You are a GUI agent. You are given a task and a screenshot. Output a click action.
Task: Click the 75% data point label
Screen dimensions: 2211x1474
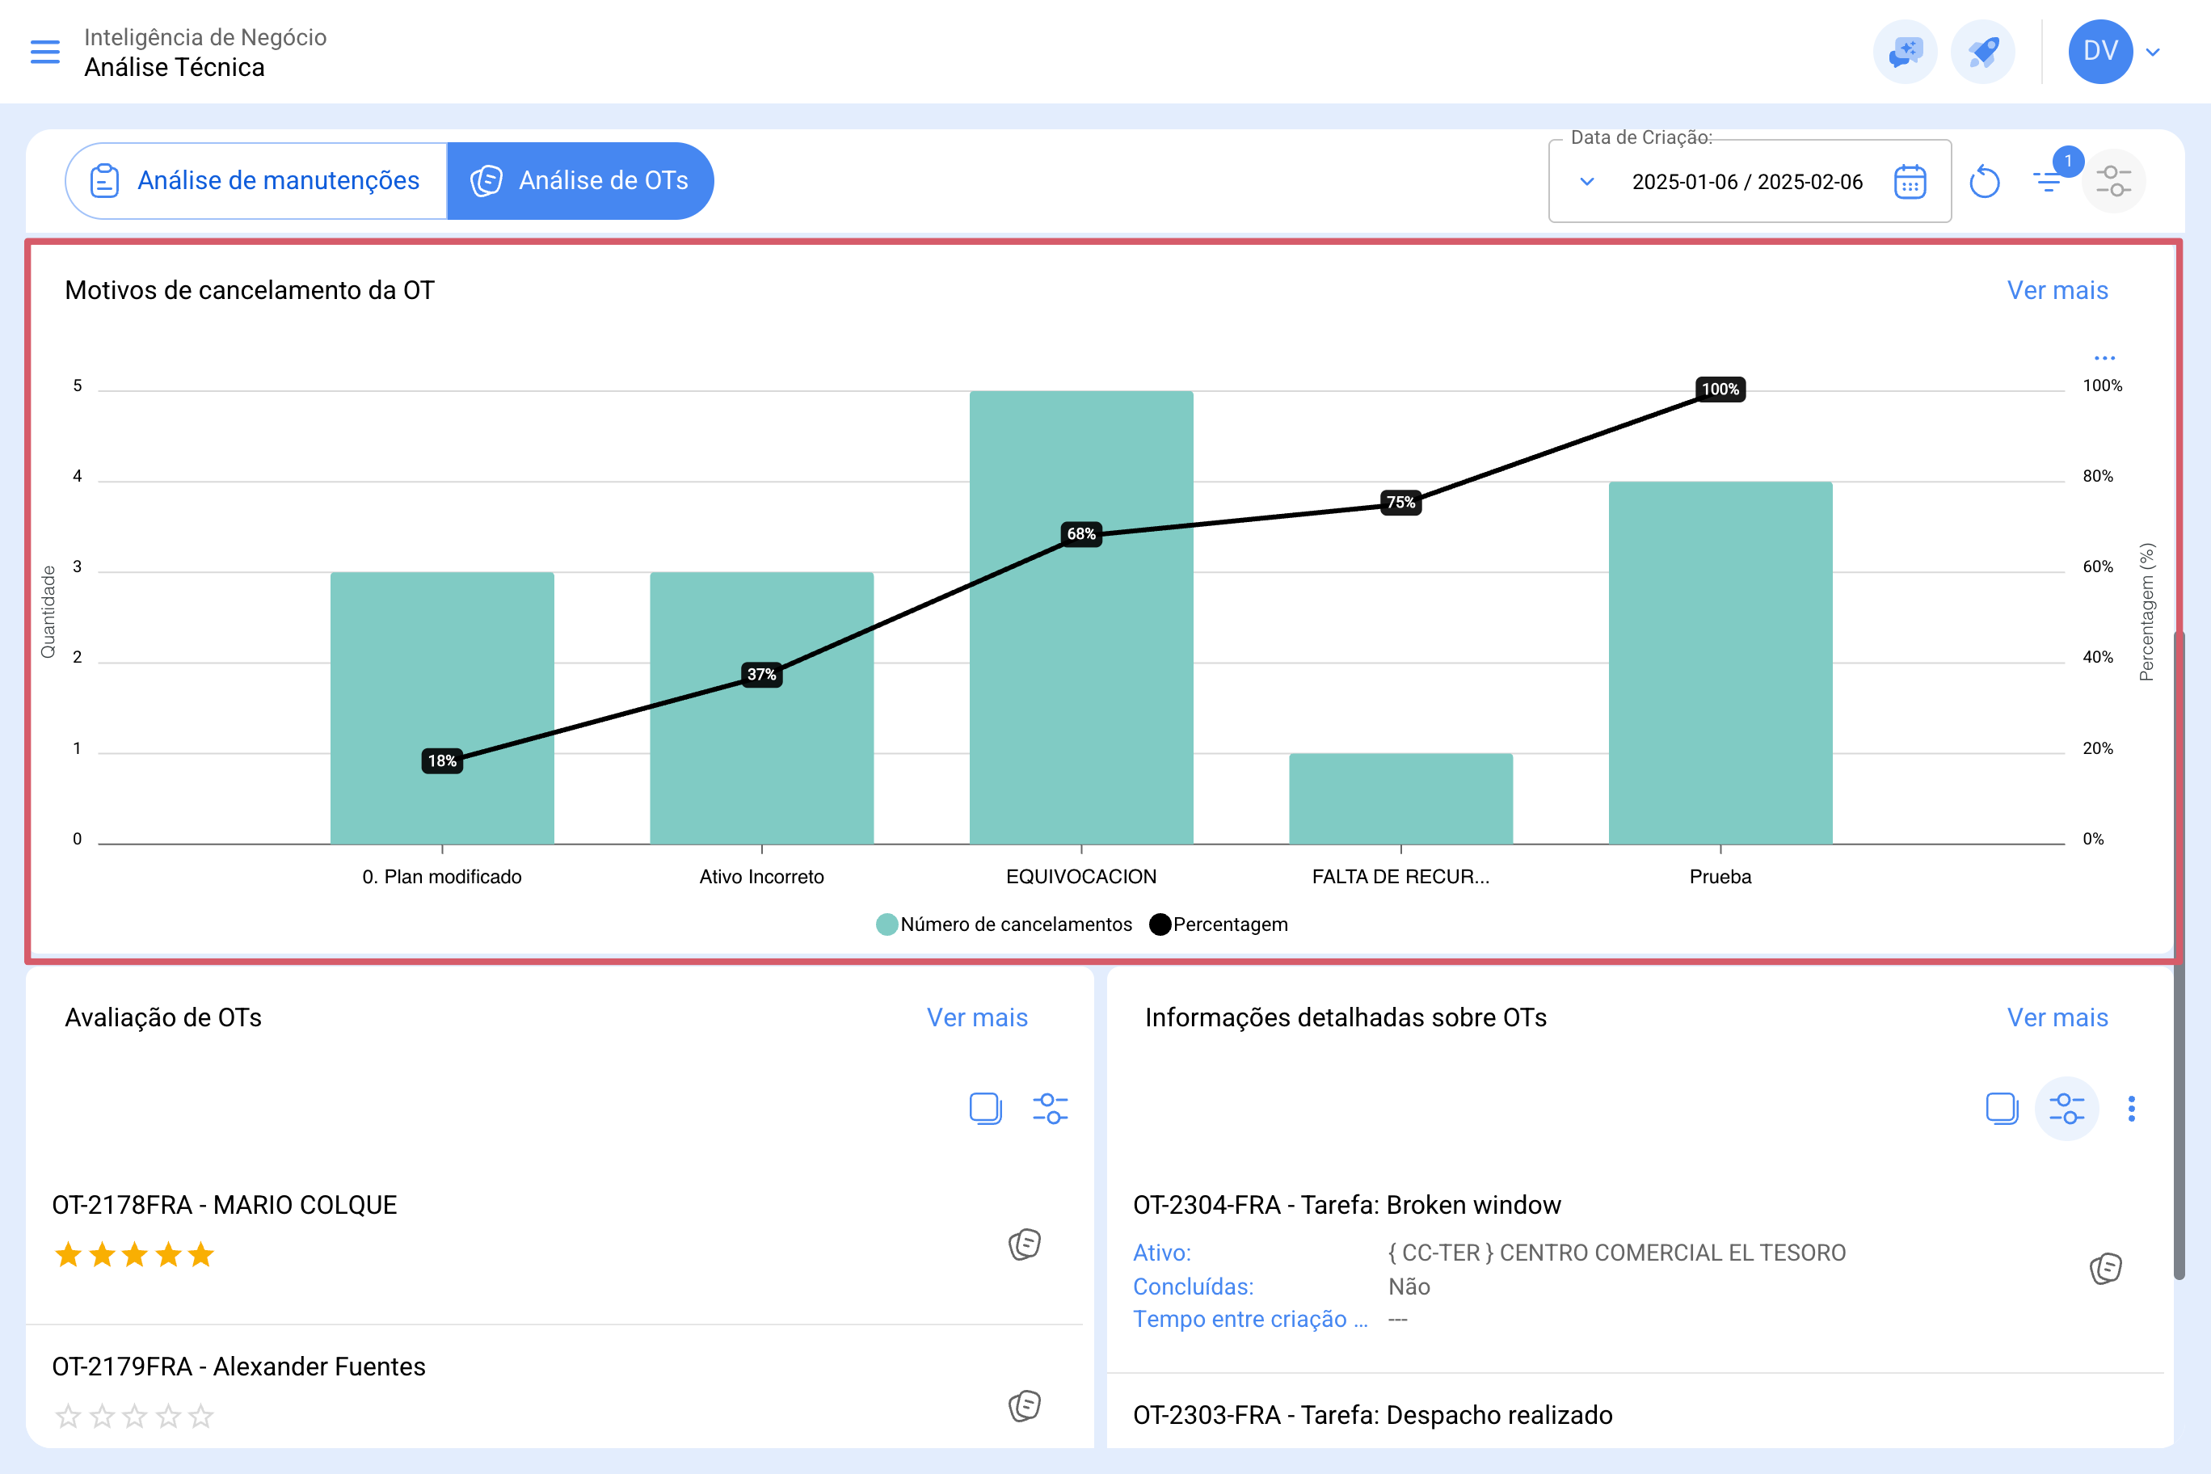pyautogui.click(x=1400, y=502)
